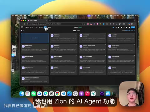This screenshot has height=112, width=150.
Task: Open Finder from the Dock
Action: pos(22,94)
